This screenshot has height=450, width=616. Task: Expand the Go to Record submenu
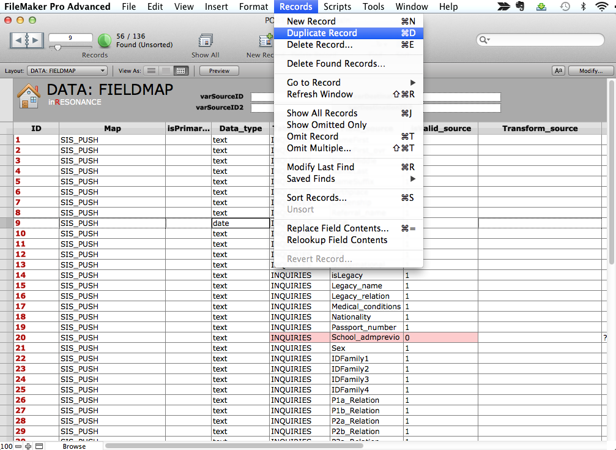click(x=349, y=83)
